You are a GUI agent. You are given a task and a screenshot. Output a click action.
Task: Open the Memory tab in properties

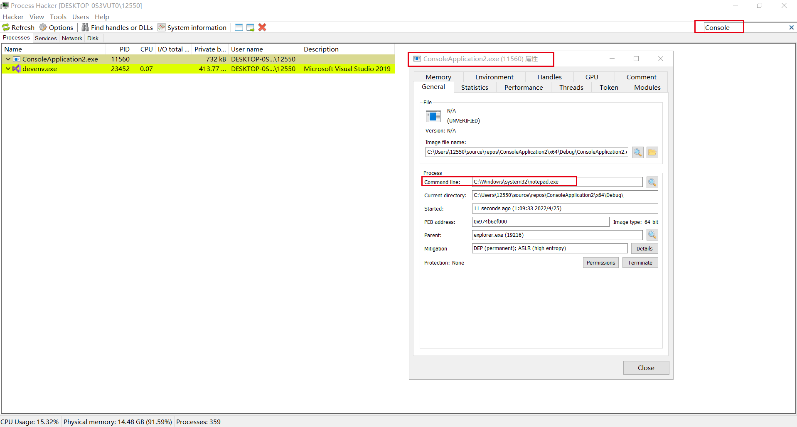click(x=438, y=77)
